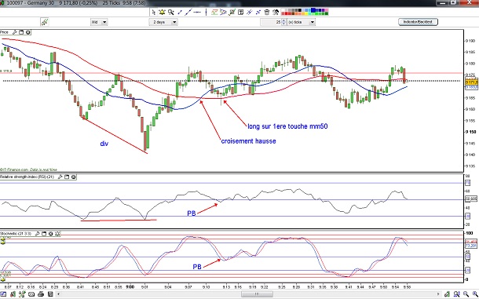Expand the 'Mid' price type dropdown

[104, 22]
